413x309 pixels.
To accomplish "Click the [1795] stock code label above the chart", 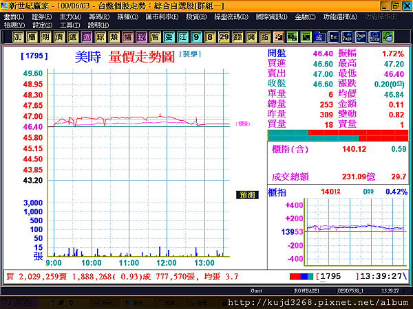I will point(34,56).
